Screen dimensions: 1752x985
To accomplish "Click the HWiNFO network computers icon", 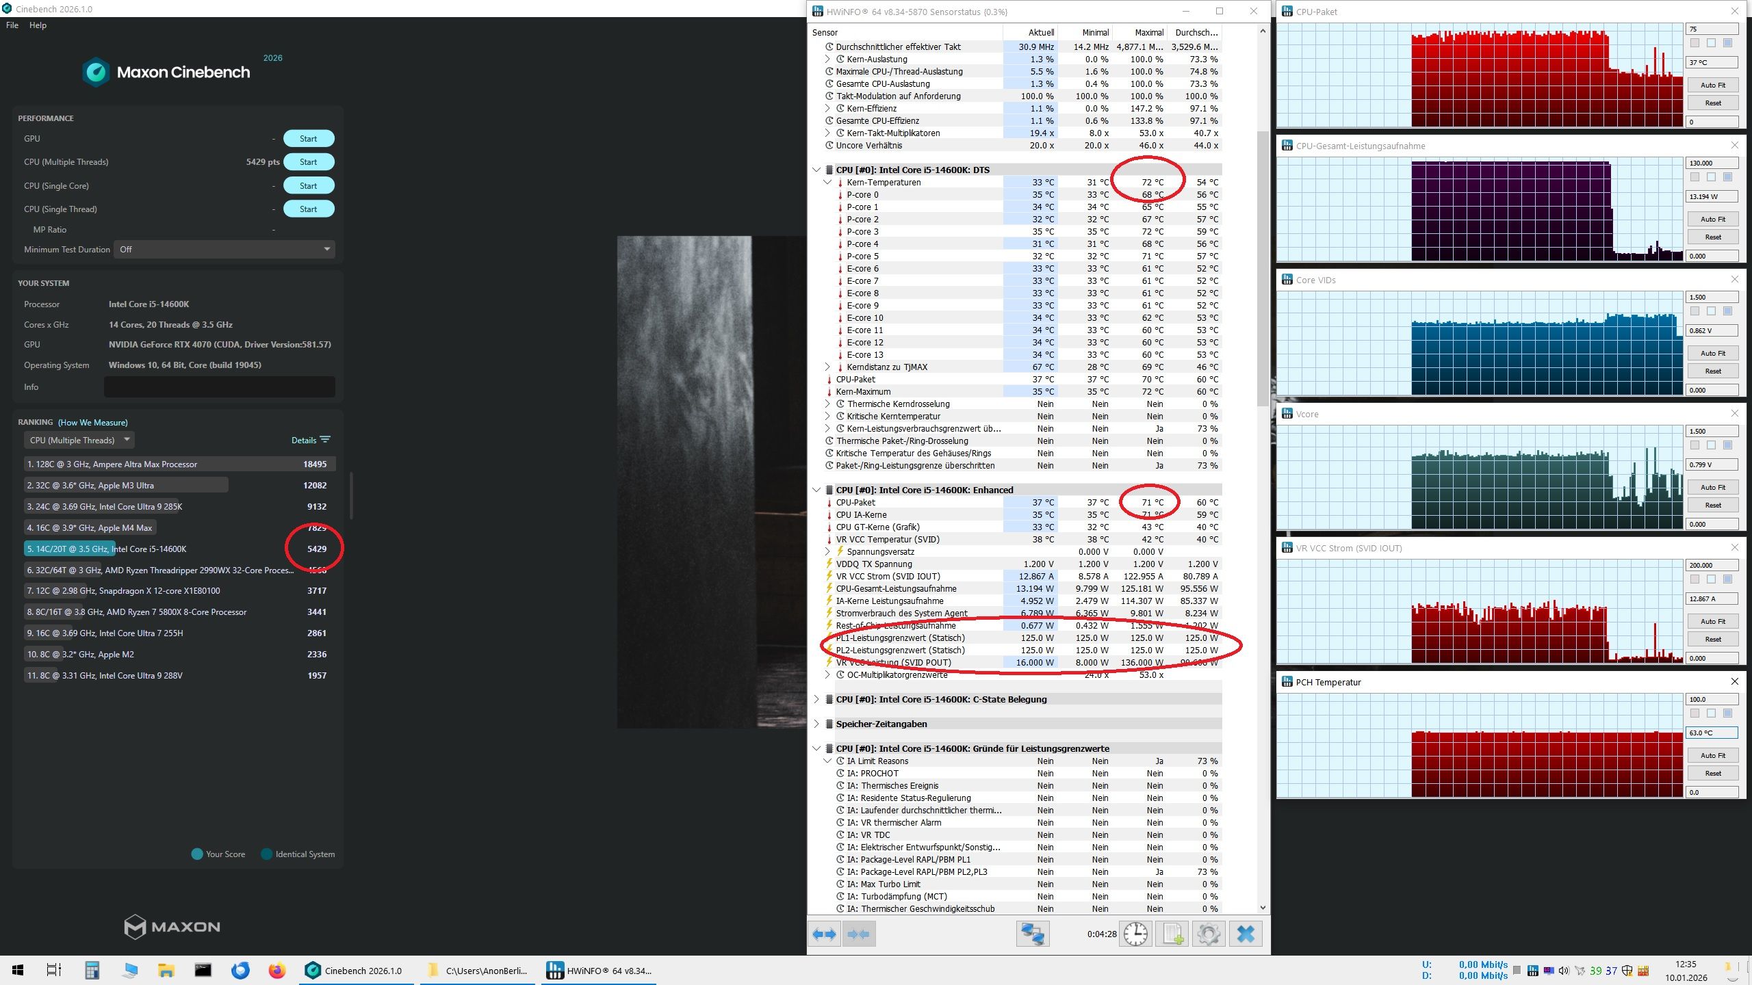I will tap(1032, 934).
